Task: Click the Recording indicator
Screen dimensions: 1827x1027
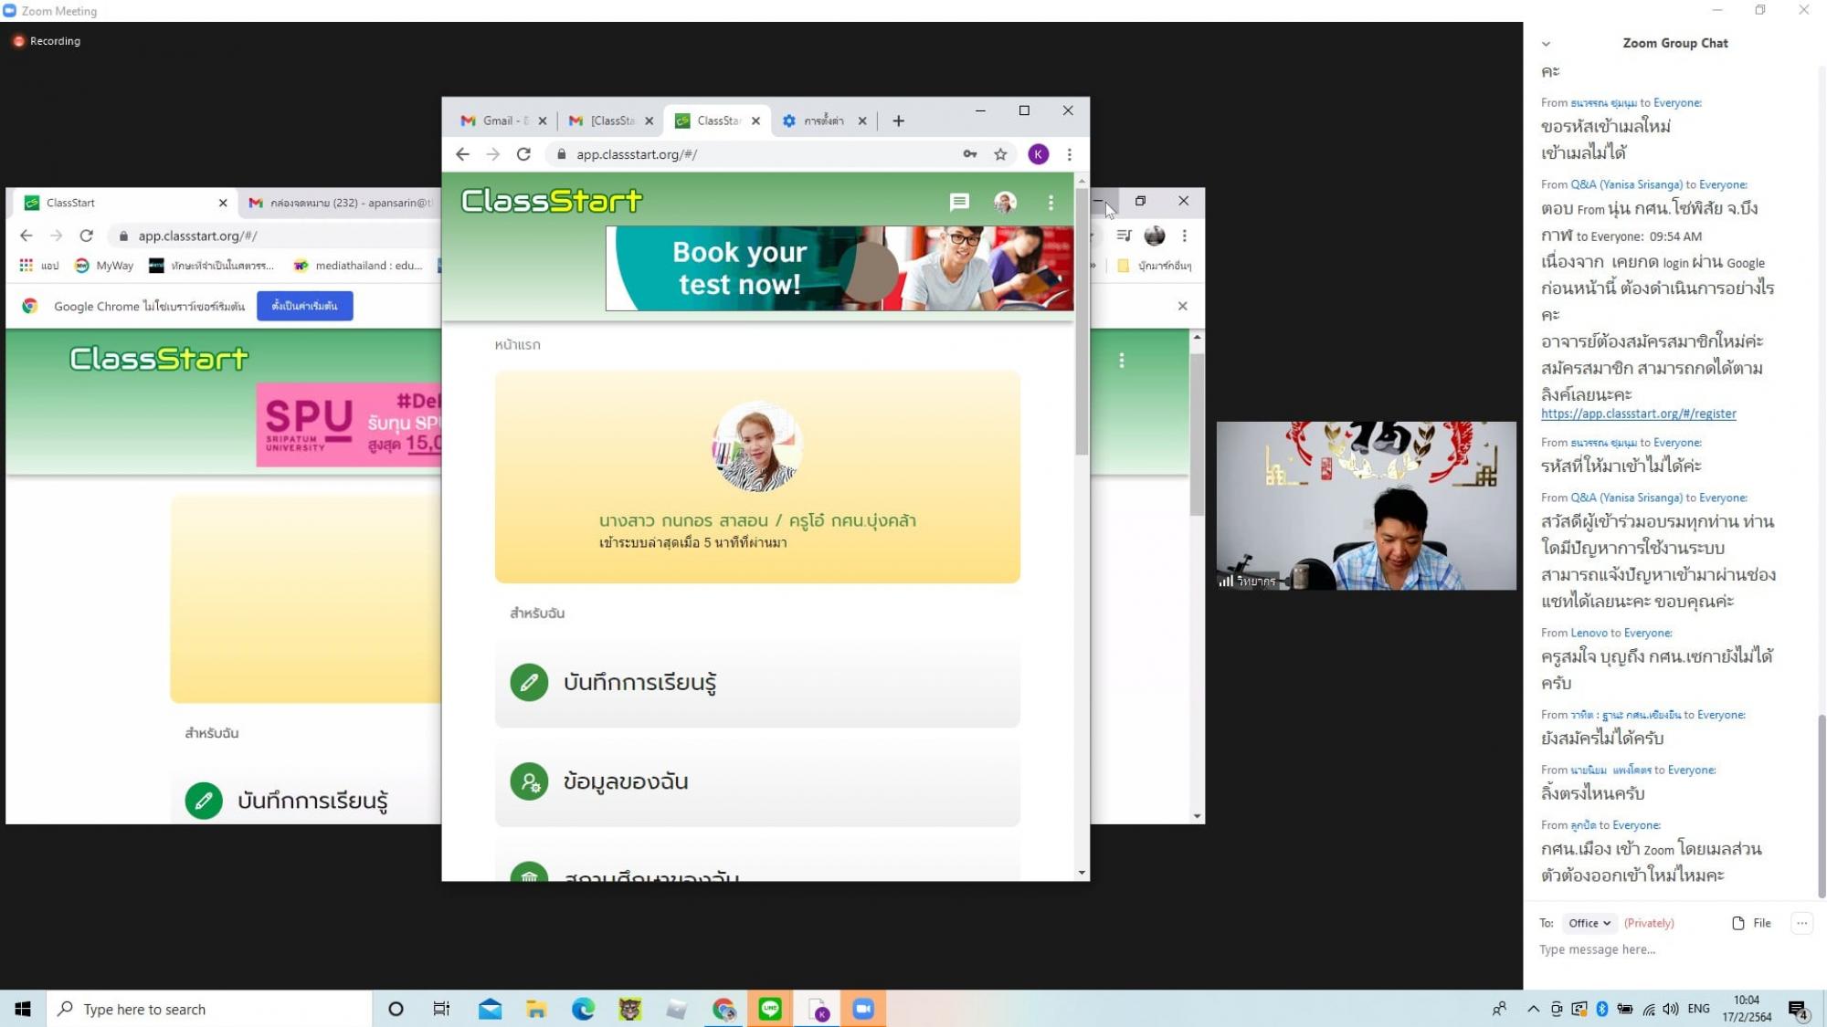Action: click(47, 41)
